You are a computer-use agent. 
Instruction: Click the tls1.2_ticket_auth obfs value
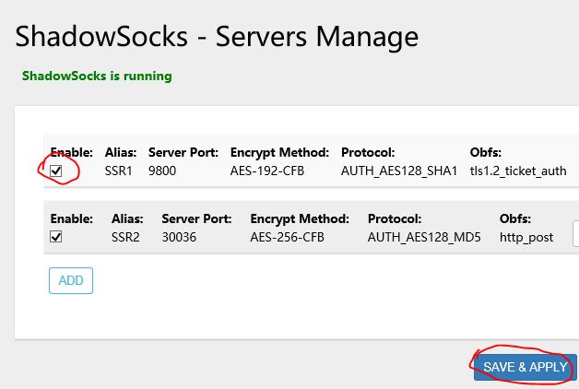point(518,171)
